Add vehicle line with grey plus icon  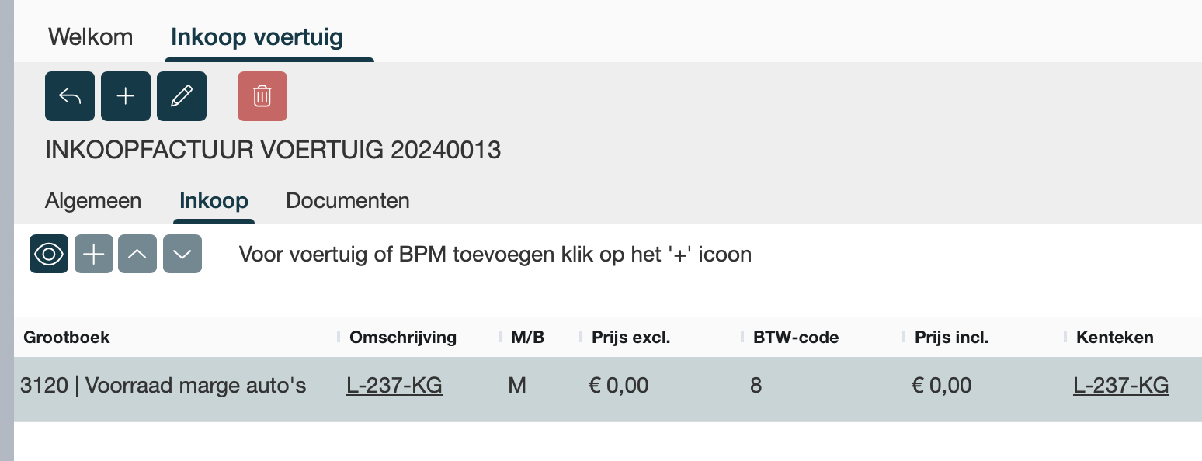94,254
